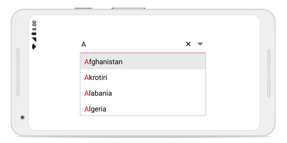Choose Akrotiri in the autocomplete suggestions
This screenshot has height=143, width=287.
click(143, 77)
